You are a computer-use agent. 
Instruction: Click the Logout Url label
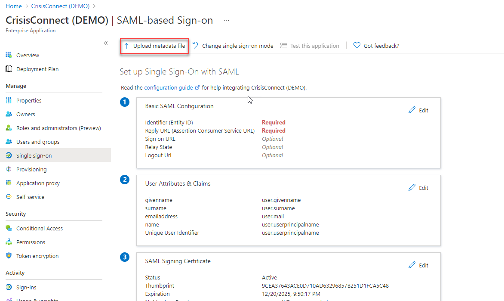(x=158, y=155)
